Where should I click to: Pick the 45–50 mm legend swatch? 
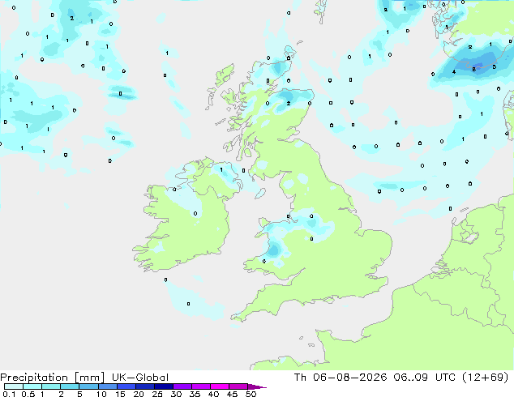pyautogui.click(x=238, y=386)
